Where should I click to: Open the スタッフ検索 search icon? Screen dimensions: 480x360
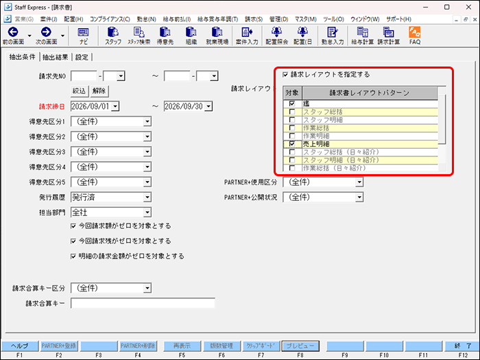pyautogui.click(x=139, y=32)
